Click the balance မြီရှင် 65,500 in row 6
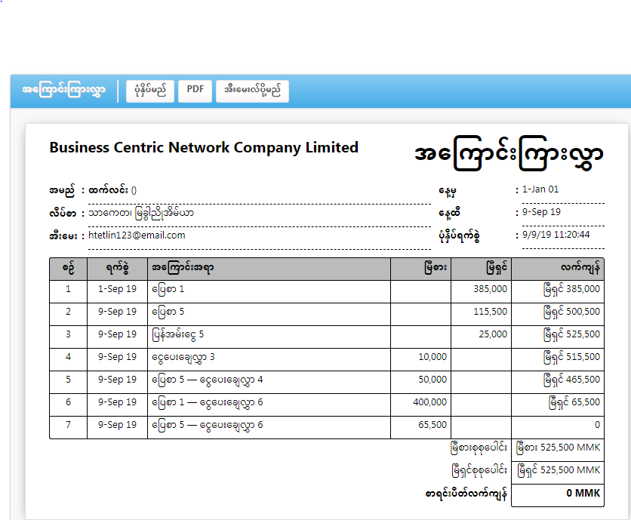The height and width of the screenshot is (520, 631). click(x=574, y=402)
